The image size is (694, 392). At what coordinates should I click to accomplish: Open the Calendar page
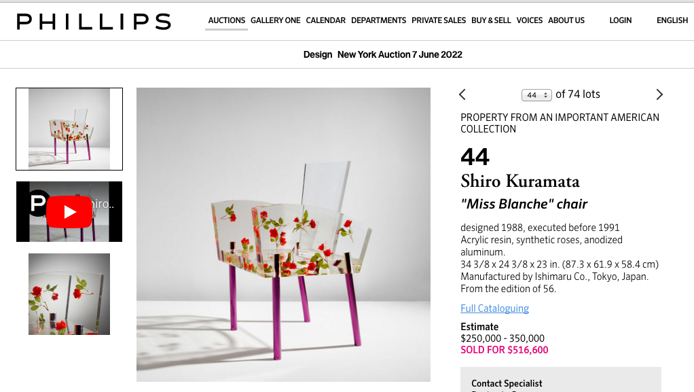point(325,20)
